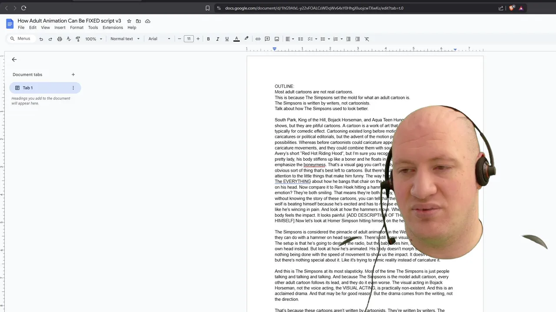Run spelling and grammar check
This screenshot has height=312, width=556.
click(69, 39)
